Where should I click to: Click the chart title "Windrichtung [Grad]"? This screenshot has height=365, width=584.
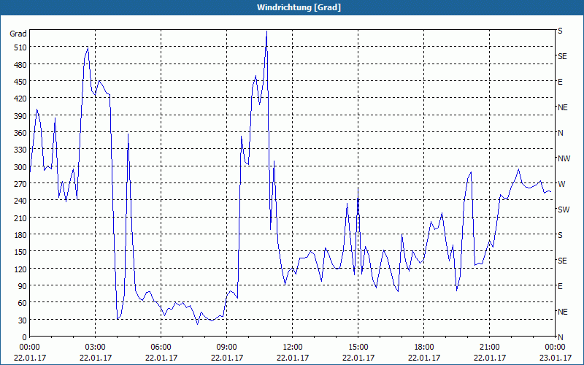click(299, 7)
